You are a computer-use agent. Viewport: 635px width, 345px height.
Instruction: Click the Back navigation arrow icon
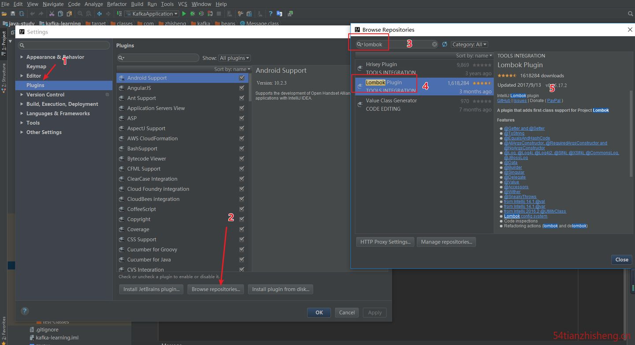[x=99, y=14]
